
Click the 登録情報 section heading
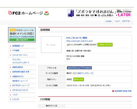(x=45, y=30)
